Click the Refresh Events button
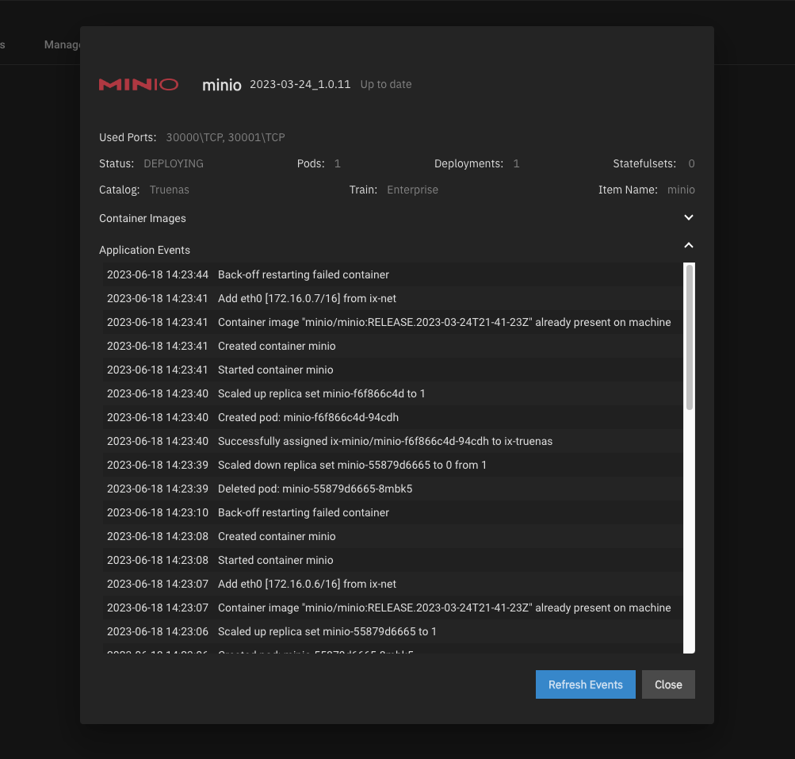This screenshot has height=759, width=795. (585, 684)
